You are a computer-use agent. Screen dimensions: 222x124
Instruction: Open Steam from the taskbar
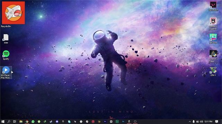[51, 122]
